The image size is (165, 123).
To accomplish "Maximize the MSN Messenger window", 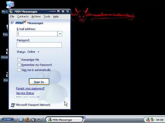I will 63,11.
